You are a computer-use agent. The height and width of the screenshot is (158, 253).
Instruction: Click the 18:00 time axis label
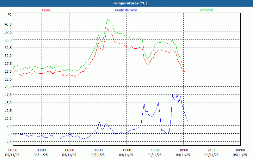[x=183, y=150]
